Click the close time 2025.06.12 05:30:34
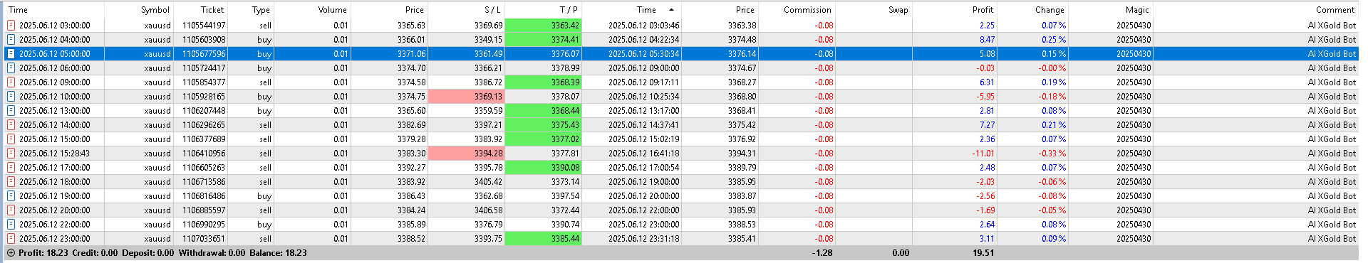 click(643, 54)
